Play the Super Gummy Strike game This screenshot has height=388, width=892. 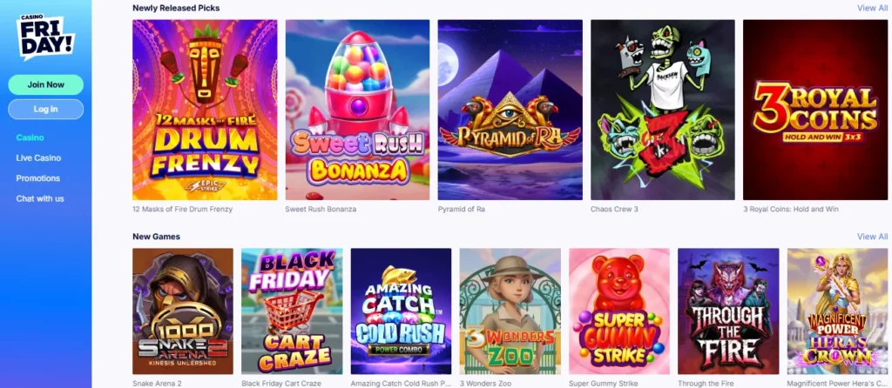(619, 311)
